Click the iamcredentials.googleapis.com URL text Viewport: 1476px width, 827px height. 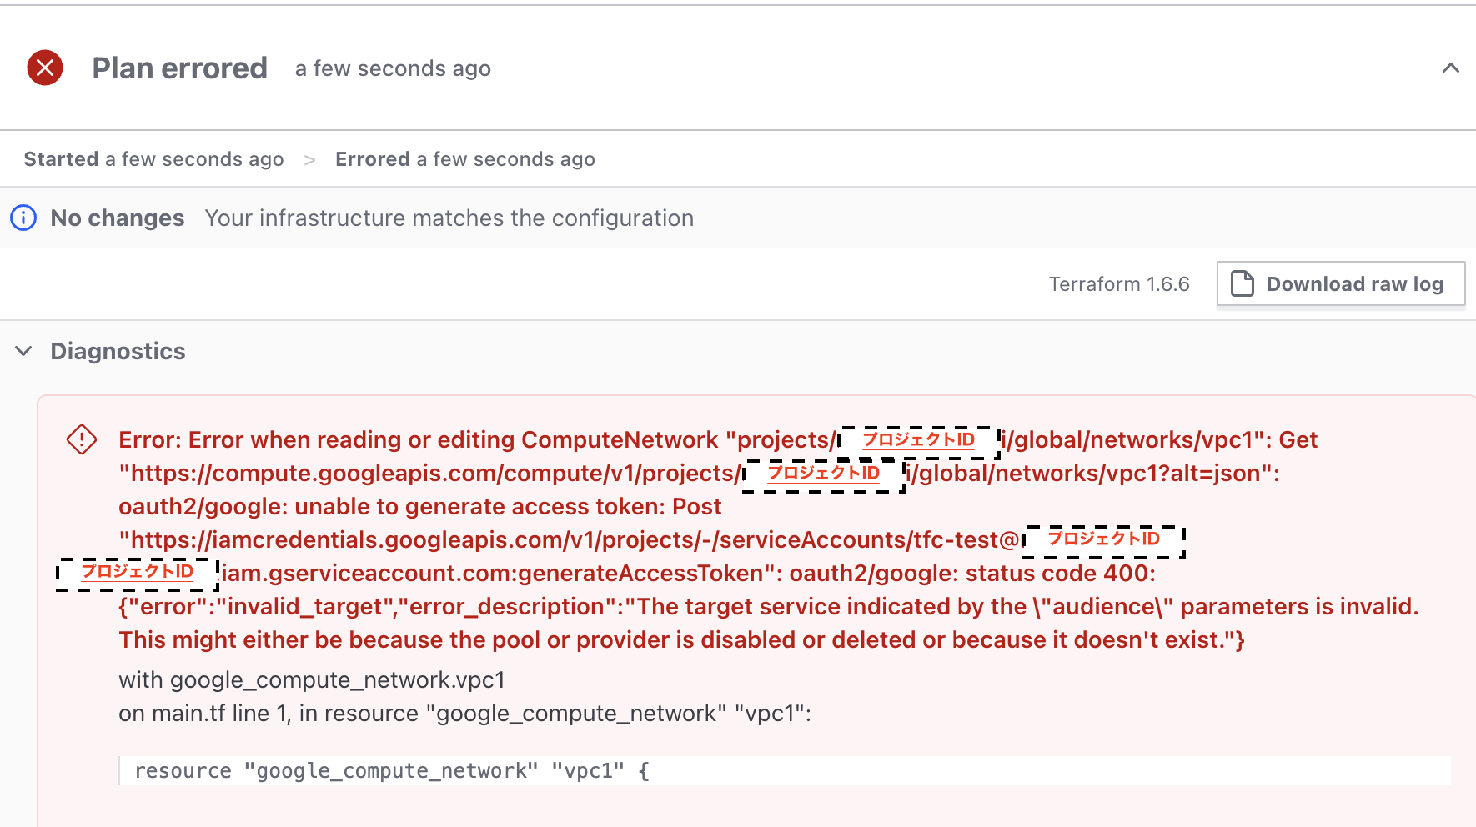click(x=571, y=539)
